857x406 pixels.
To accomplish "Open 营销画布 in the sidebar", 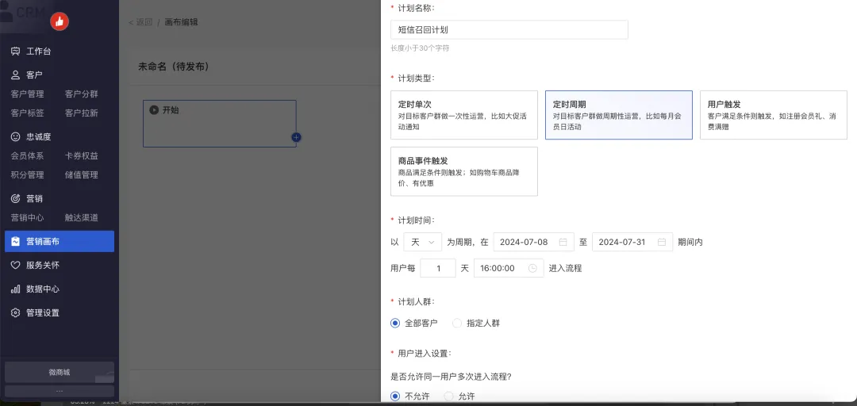I will click(x=60, y=241).
